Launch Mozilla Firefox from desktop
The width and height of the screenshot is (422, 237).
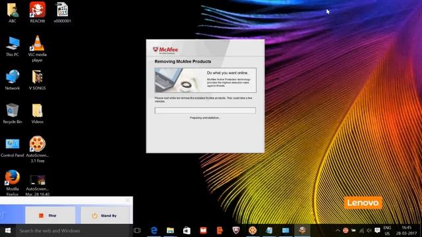pos(13,183)
